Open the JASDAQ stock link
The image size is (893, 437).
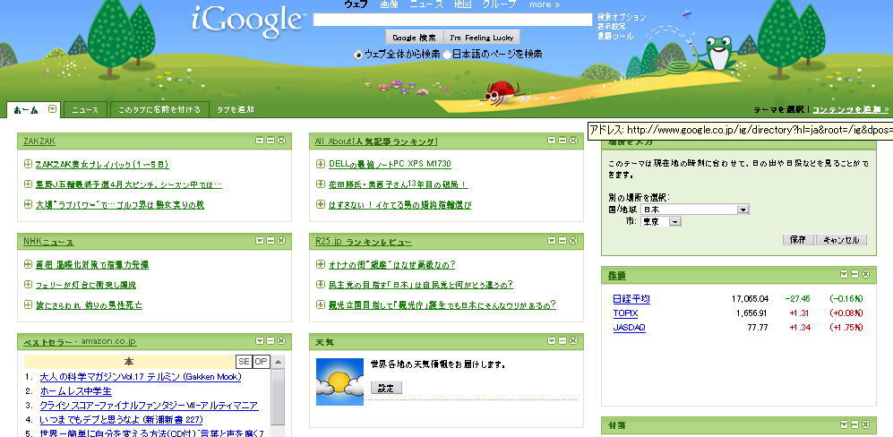(630, 328)
